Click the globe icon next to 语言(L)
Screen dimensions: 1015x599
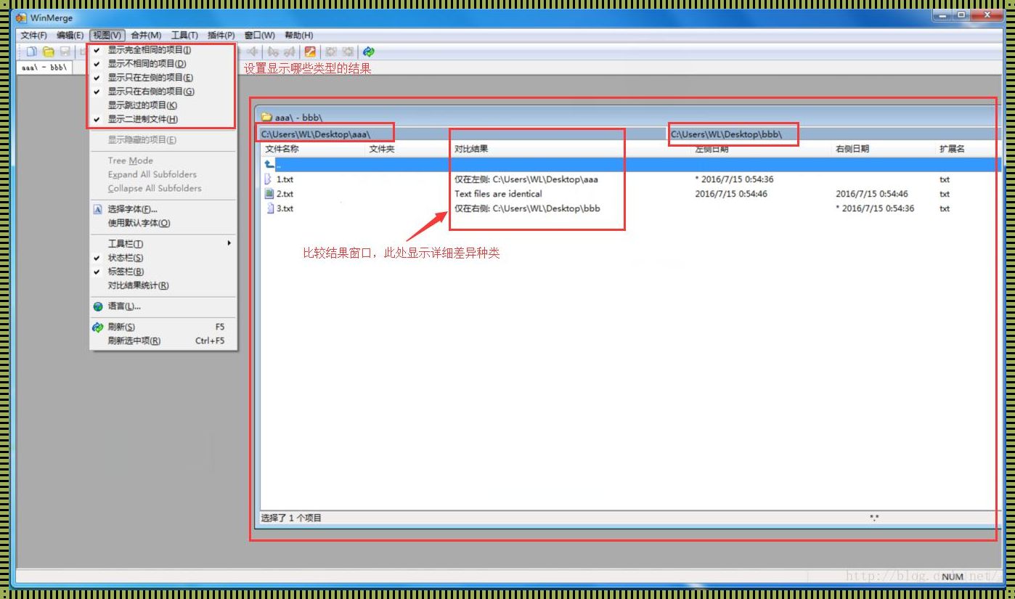coord(98,306)
